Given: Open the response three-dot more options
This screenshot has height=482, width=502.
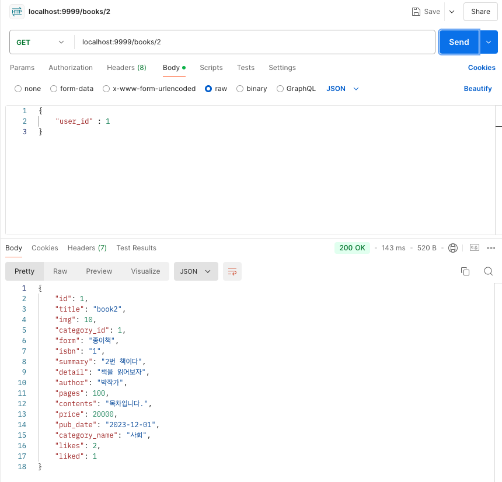Looking at the screenshot, I should pos(491,248).
